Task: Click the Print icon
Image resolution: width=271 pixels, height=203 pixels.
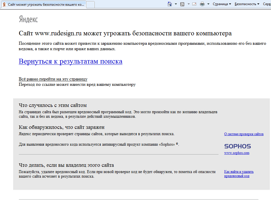Action: pos(202,4)
